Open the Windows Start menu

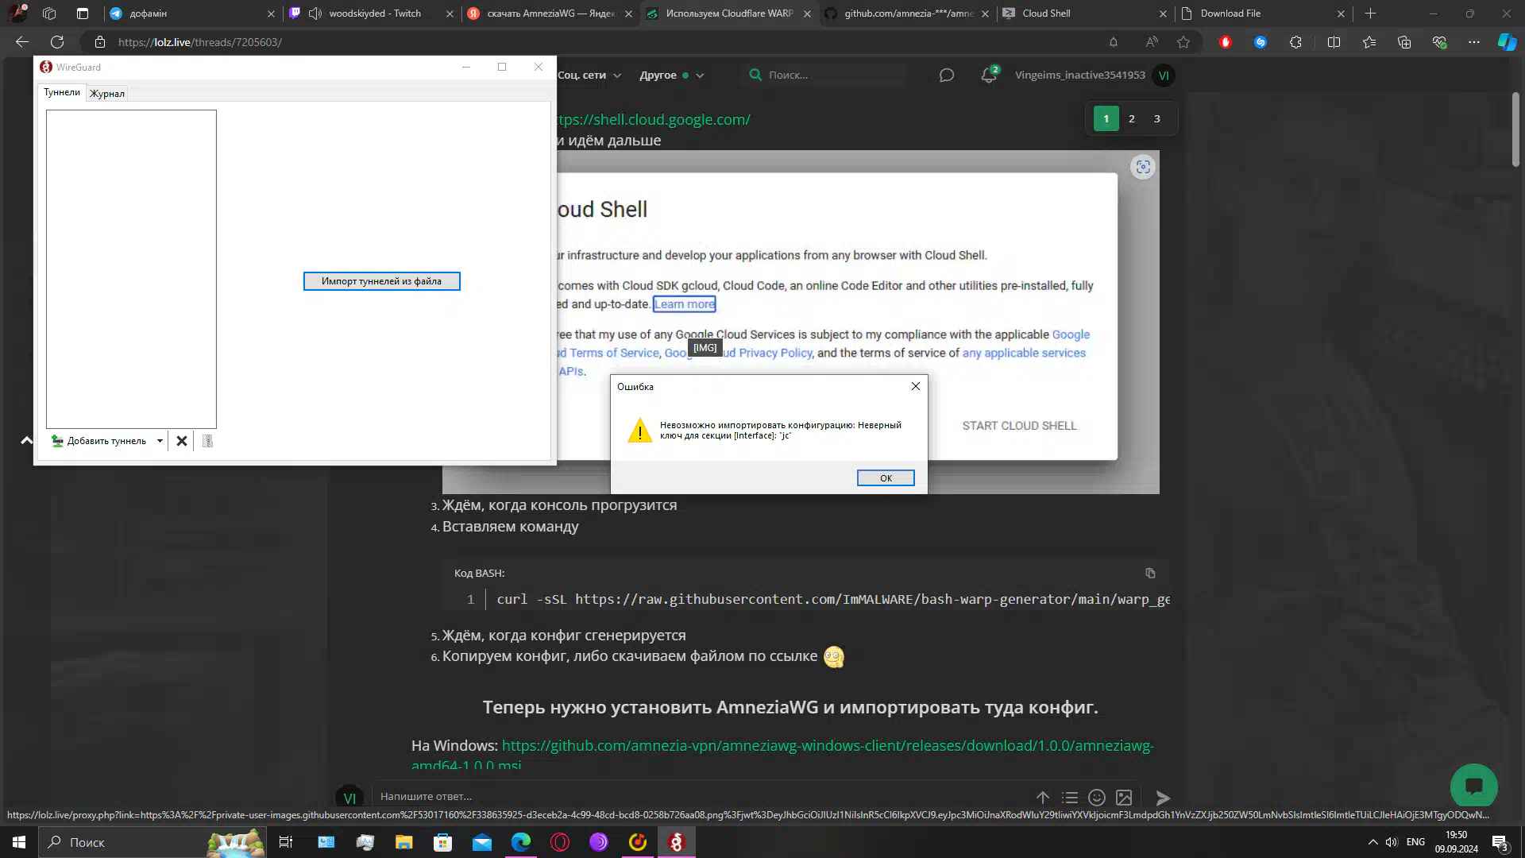[x=19, y=842]
